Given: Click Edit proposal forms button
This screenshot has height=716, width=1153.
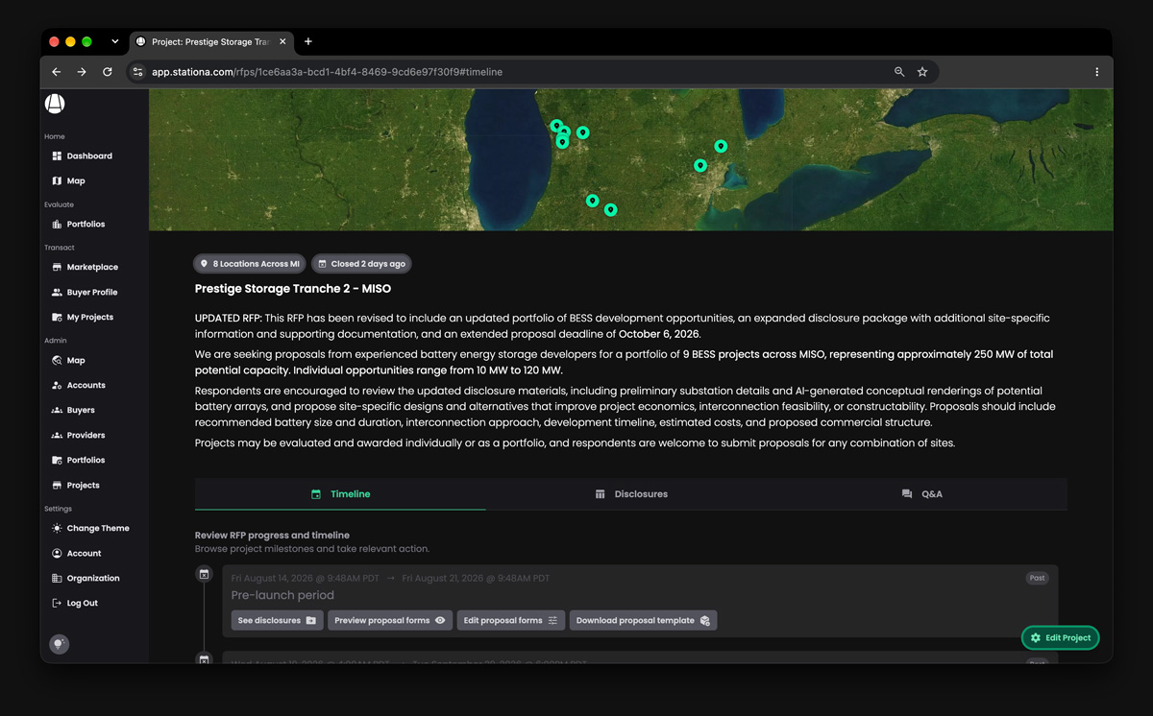Looking at the screenshot, I should coord(510,621).
